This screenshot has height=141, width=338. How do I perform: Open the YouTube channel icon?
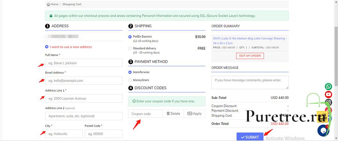coord(329,94)
